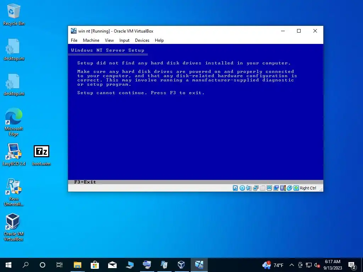
Task: Select the Oracle VM VirtualBox desktop shortcut
Action: 14,227
